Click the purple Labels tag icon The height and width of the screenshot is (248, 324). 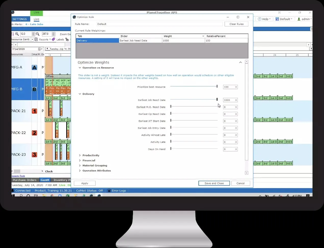(53, 39)
